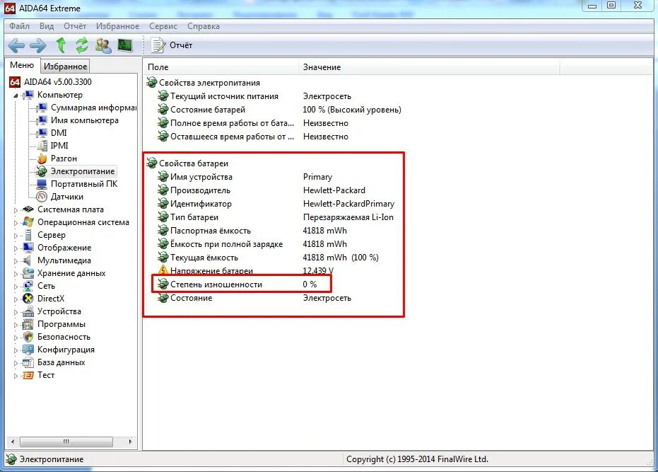Screen dimensions: 658x472
Task: Click the Хранение данных drive icon
Action: pyautogui.click(x=28, y=273)
